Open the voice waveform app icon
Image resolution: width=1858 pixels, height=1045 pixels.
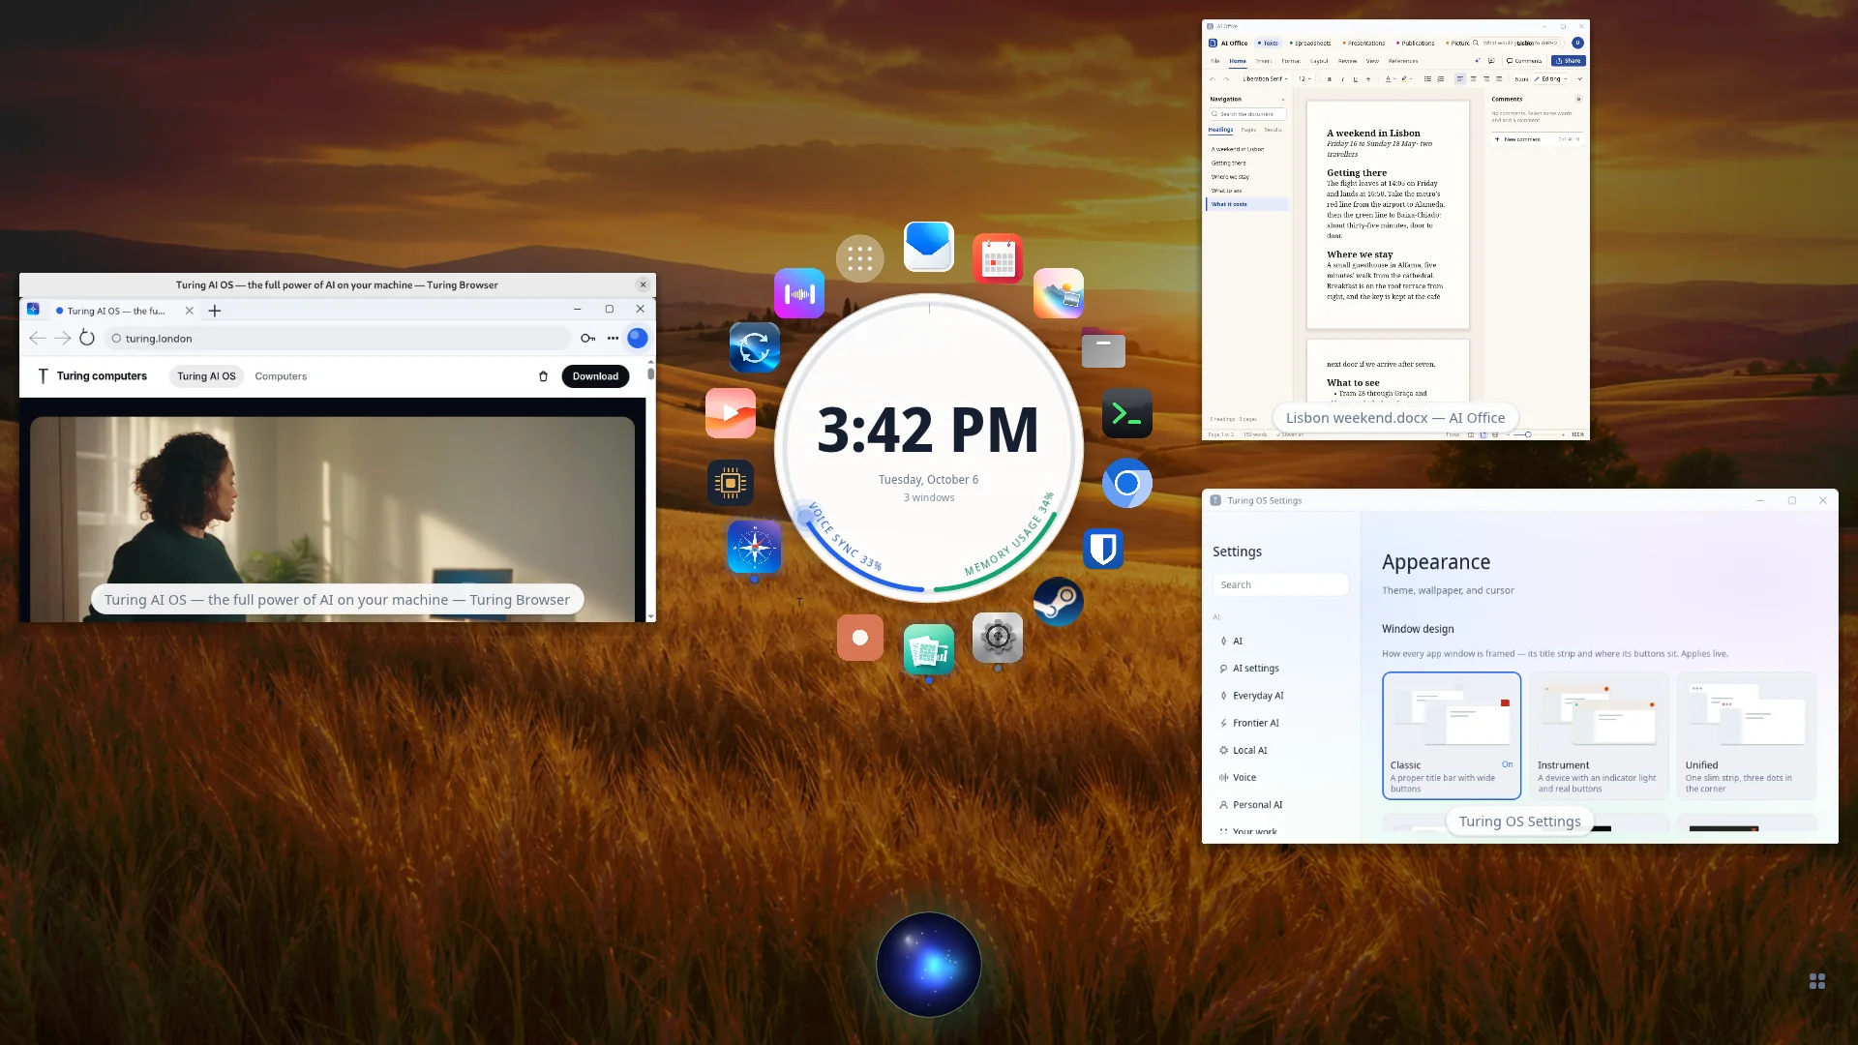(799, 293)
